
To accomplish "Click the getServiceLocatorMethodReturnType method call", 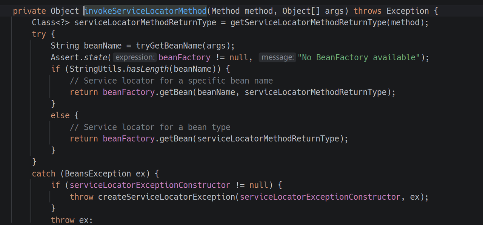I will pyautogui.click(x=308, y=23).
